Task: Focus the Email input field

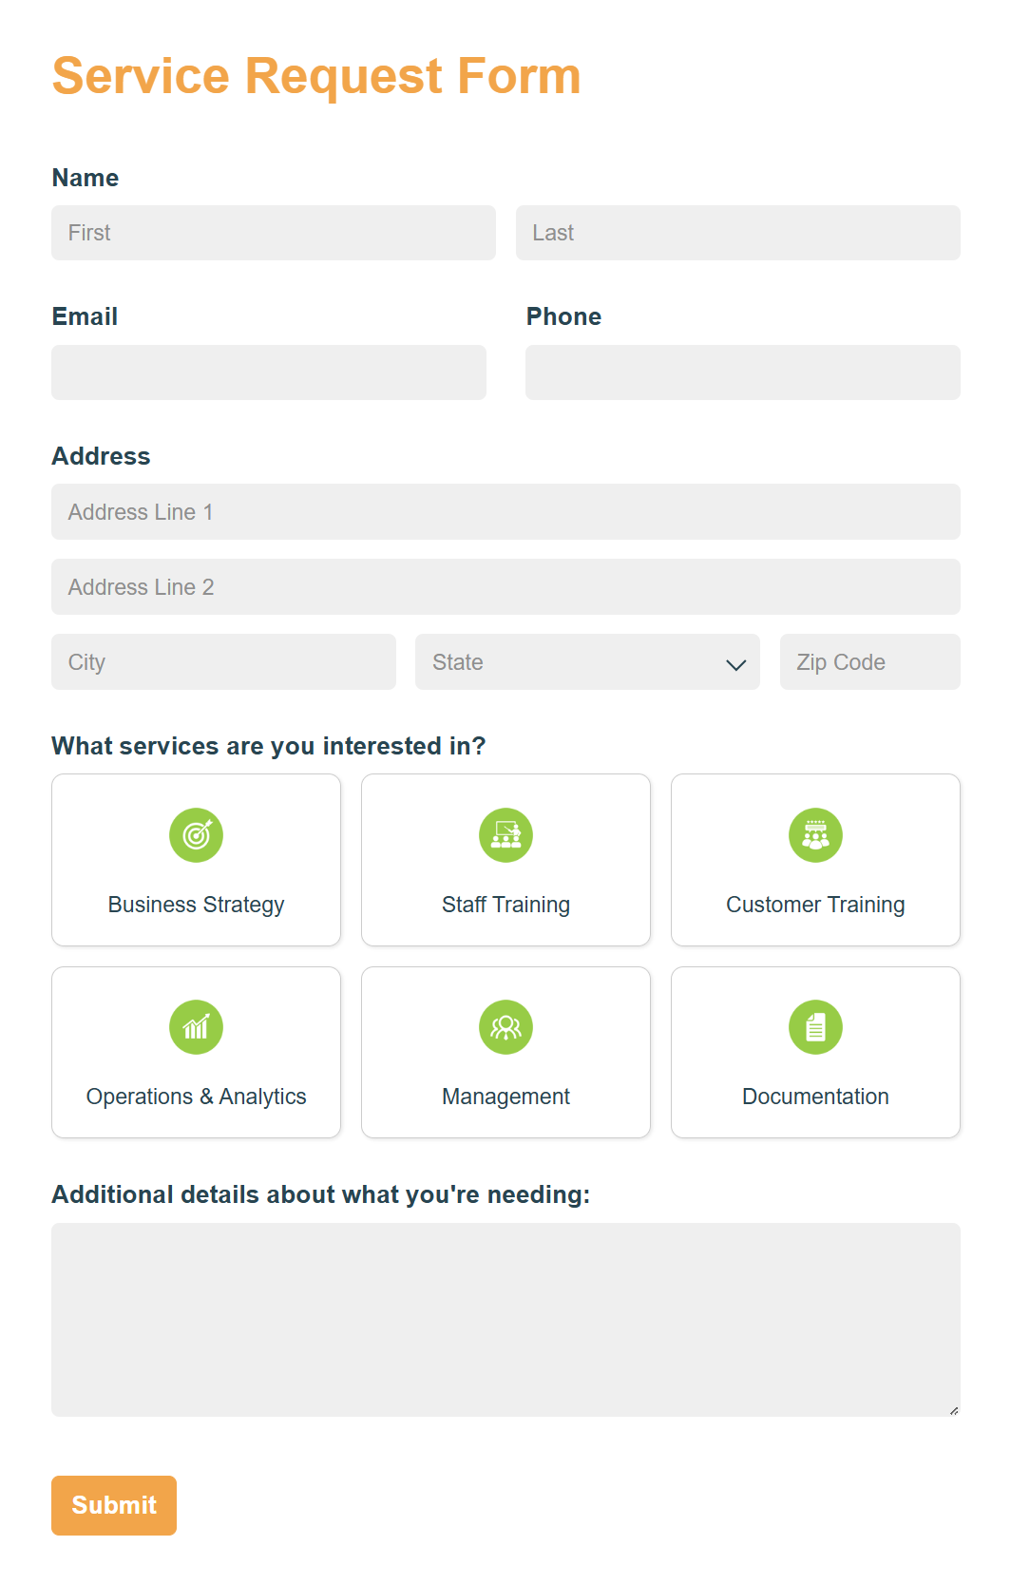Action: (269, 372)
